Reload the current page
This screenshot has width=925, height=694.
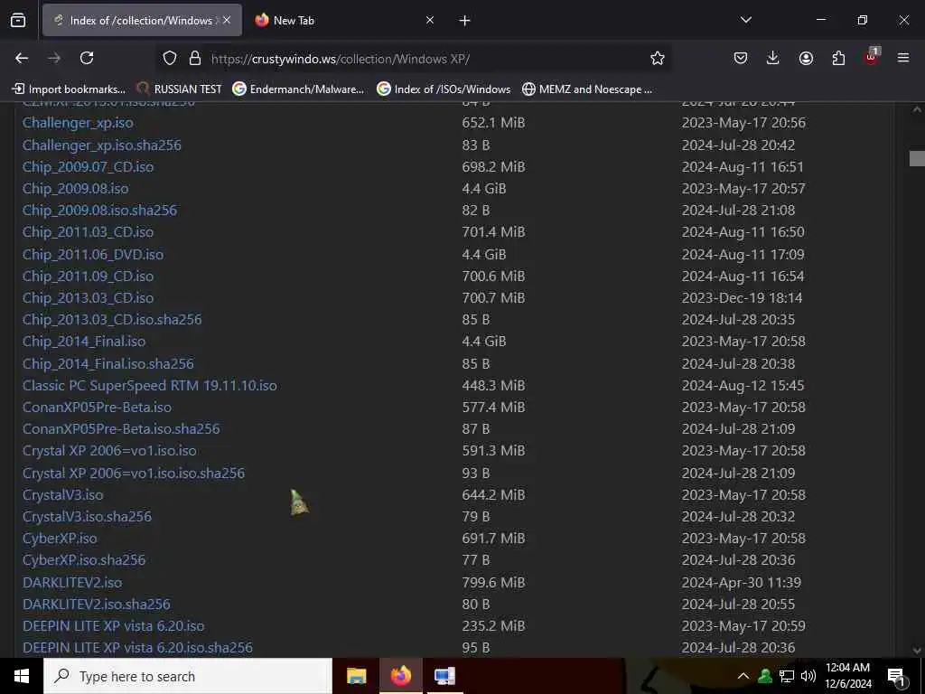(87, 58)
